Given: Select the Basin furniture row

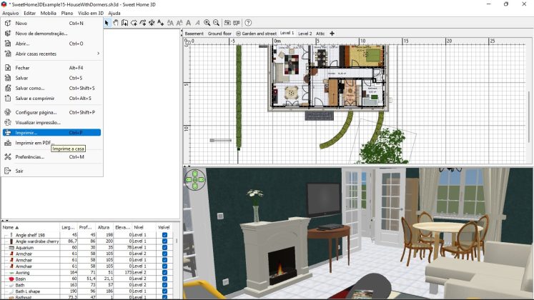Looking at the screenshot, I should [x=86, y=279].
